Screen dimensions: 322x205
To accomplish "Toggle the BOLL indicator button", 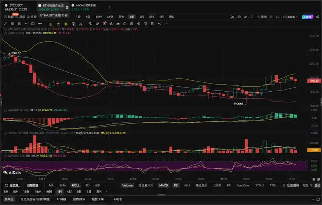I will (75, 185).
